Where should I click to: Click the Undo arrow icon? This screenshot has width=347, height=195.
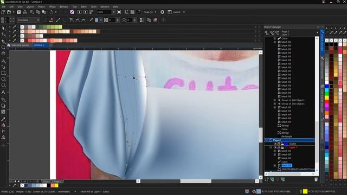pyautogui.click(x=52, y=12)
